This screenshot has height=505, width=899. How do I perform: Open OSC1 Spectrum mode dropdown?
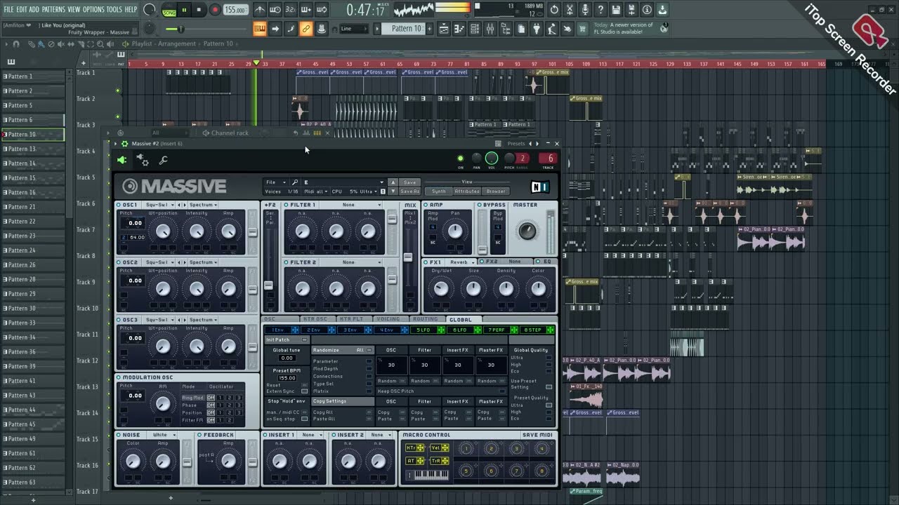pos(203,205)
